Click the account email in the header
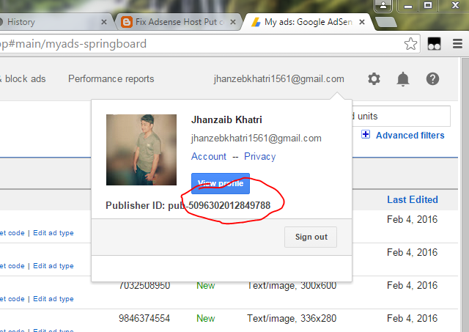This screenshot has width=469, height=332. click(x=278, y=79)
